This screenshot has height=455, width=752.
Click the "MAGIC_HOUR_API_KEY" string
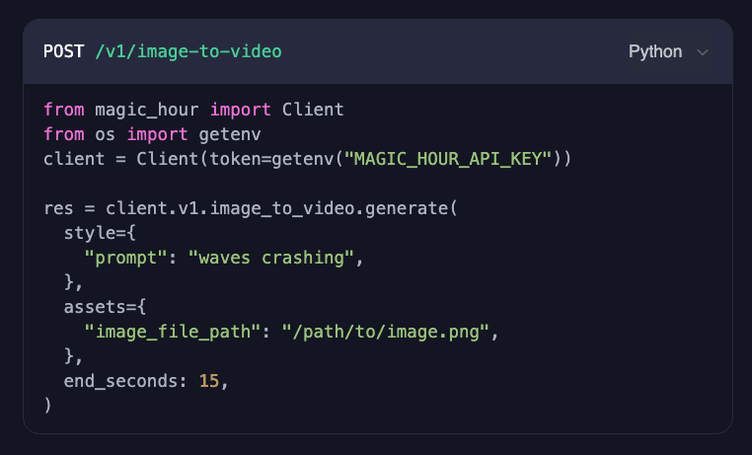coord(448,159)
